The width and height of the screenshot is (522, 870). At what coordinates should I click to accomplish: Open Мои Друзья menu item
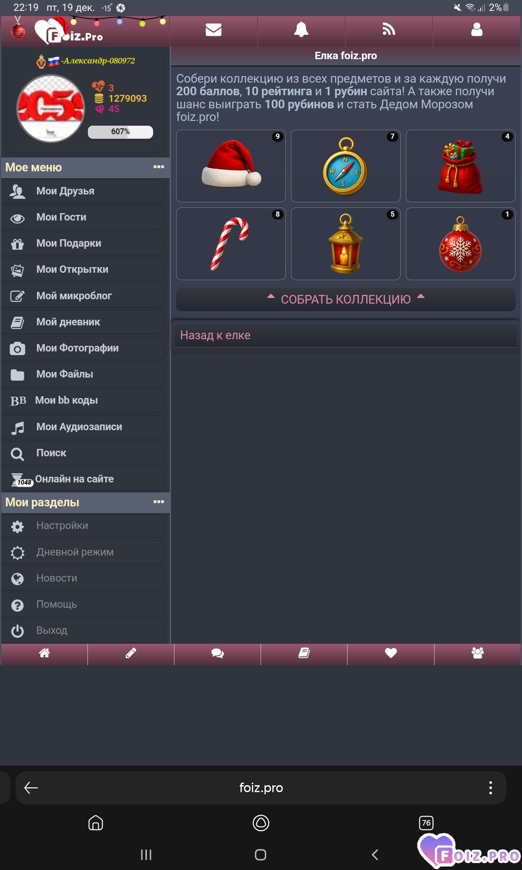tap(83, 191)
